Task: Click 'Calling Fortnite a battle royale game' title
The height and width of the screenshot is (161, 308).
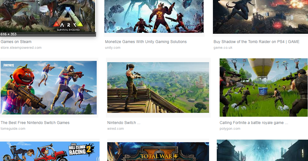Action: click(x=254, y=123)
